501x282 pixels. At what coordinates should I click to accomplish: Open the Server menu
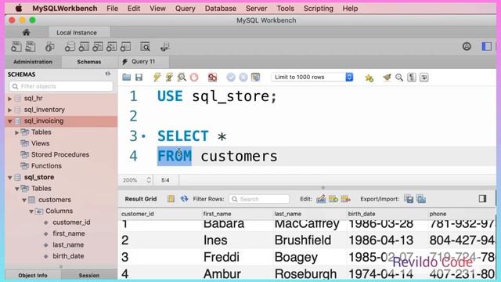point(256,9)
